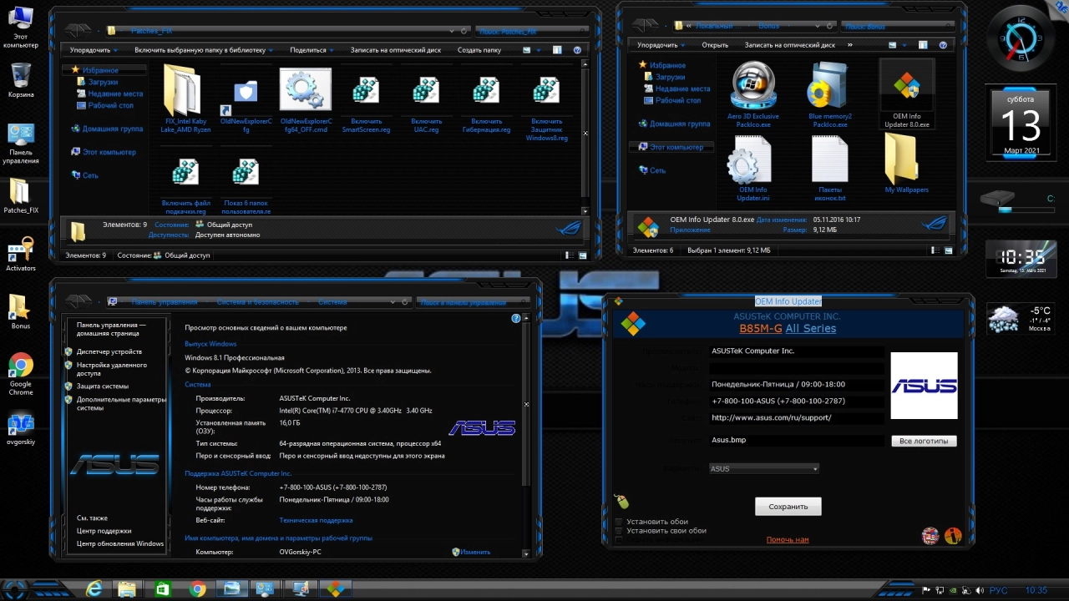The width and height of the screenshot is (1069, 601).
Task: Open Техническая поддержка website link
Action: pyautogui.click(x=316, y=520)
